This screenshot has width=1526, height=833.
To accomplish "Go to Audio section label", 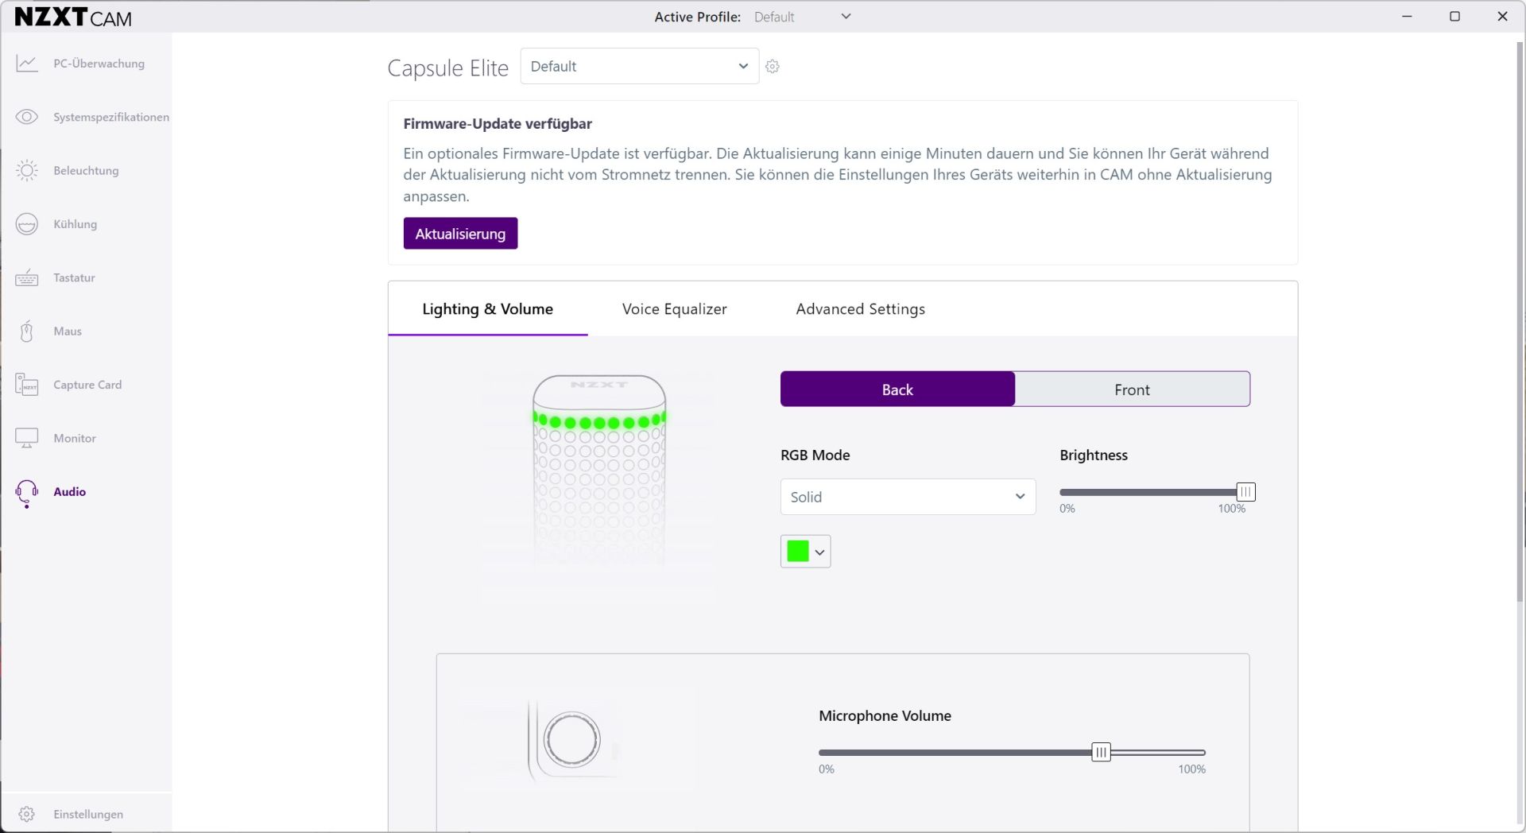I will tap(70, 491).
